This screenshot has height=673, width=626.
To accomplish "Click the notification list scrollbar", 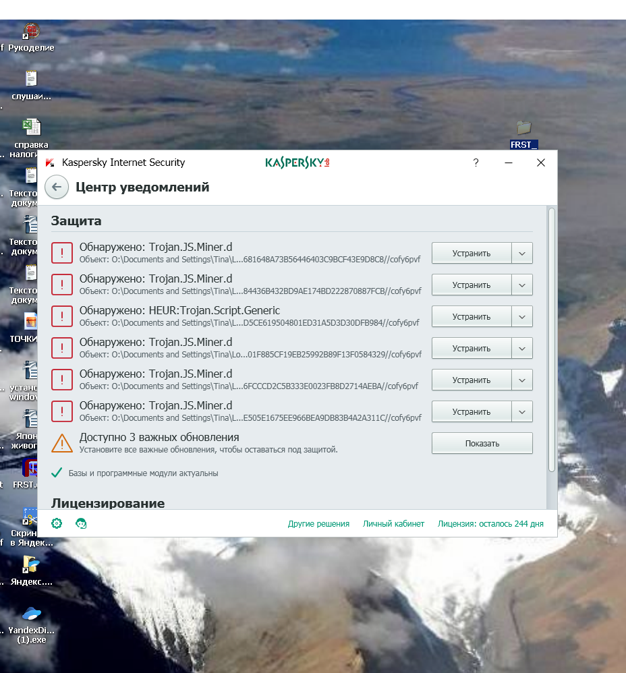I will pyautogui.click(x=552, y=340).
